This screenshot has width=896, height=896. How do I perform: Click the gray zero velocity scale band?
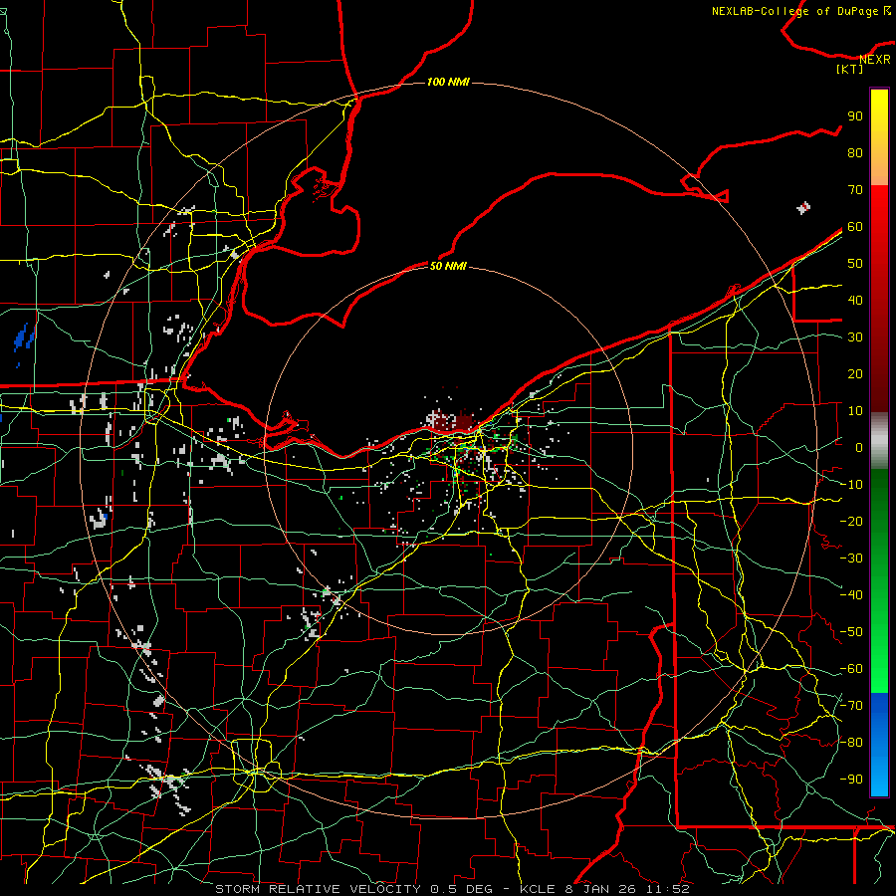click(879, 441)
